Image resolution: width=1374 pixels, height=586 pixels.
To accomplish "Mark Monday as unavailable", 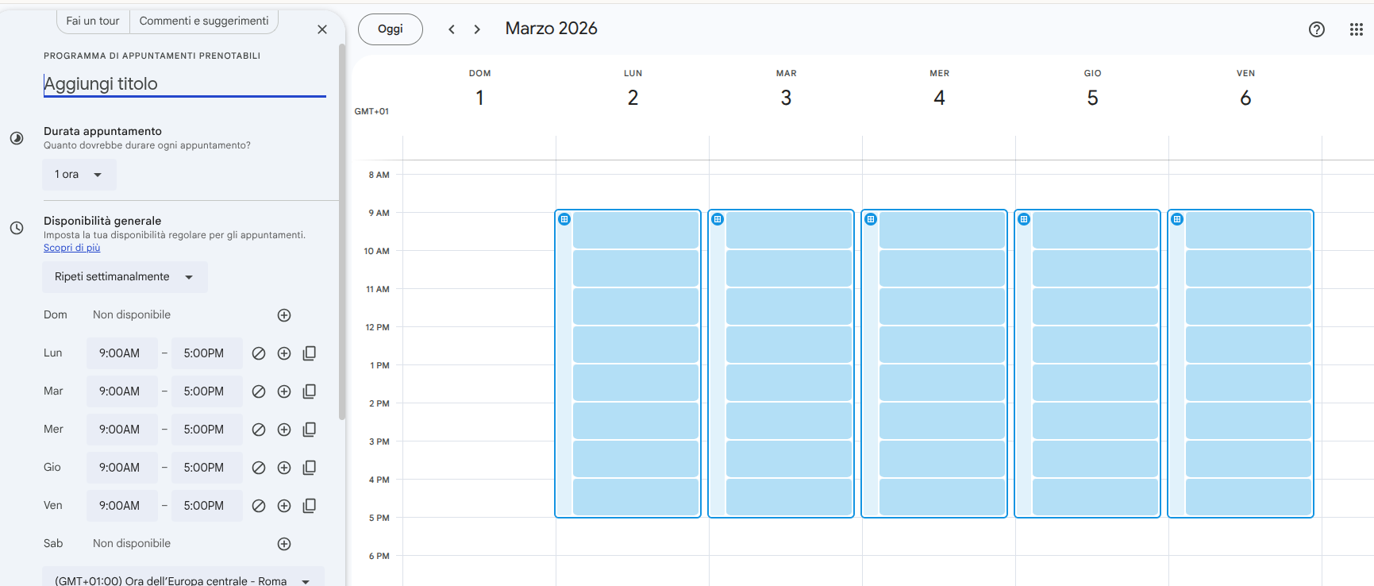I will point(259,353).
